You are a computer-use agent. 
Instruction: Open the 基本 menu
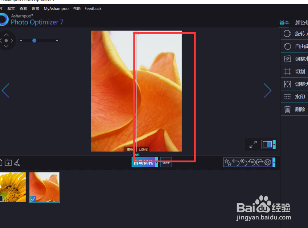click(11, 9)
